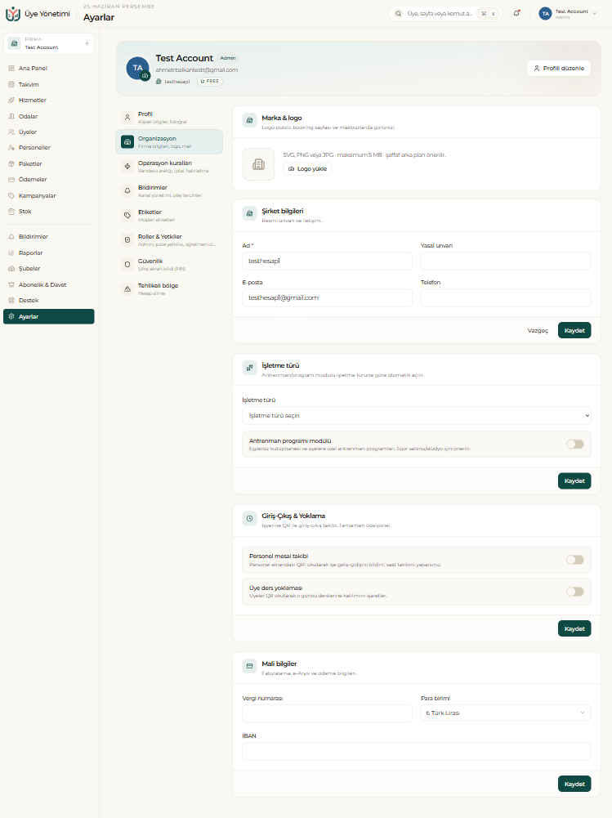Click the camera icon on the TA avatar
The width and height of the screenshot is (612, 818).
(x=145, y=76)
